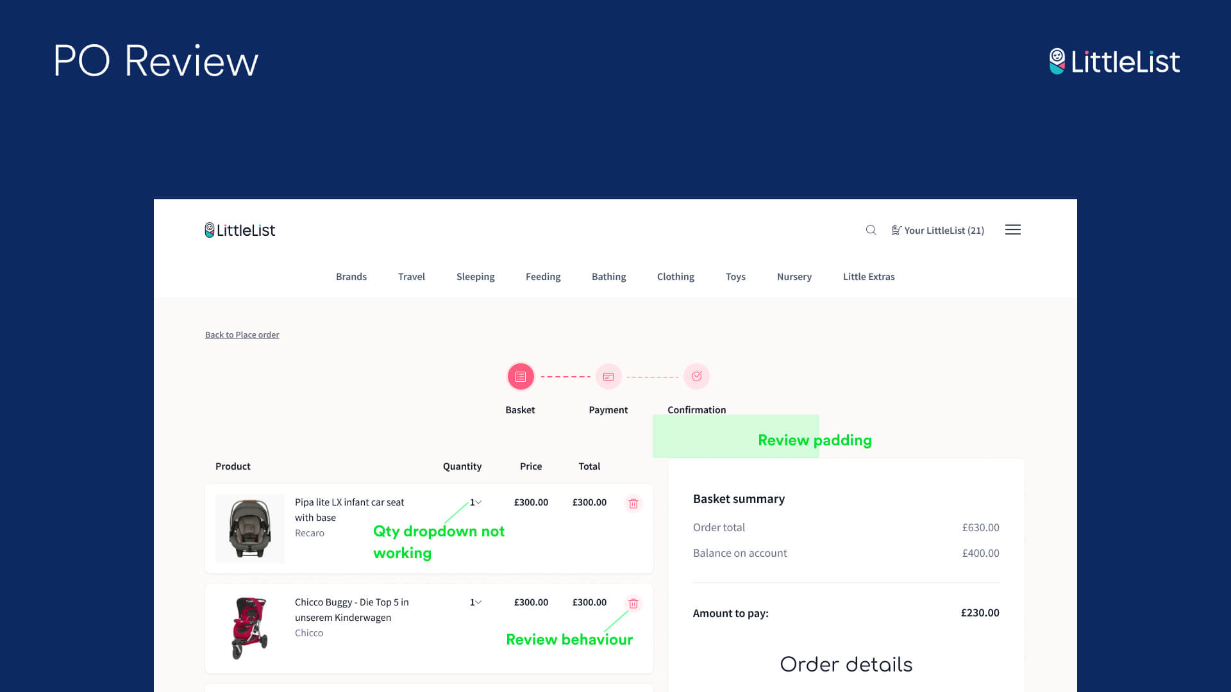The height and width of the screenshot is (692, 1231).
Task: Click the Amount to pay £230.00 value
Action: pos(980,613)
